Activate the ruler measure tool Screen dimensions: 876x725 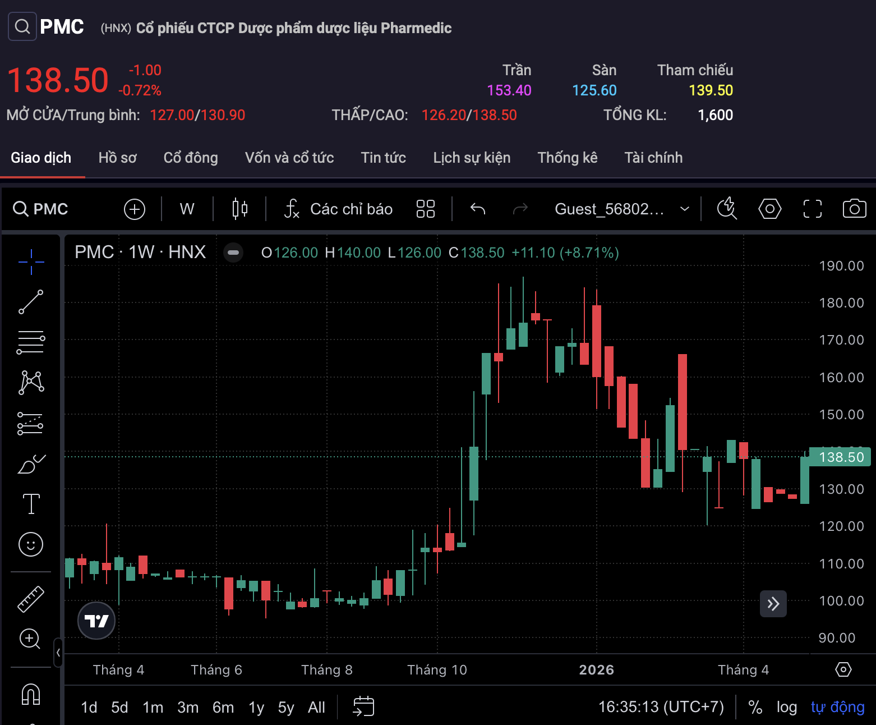(x=31, y=599)
